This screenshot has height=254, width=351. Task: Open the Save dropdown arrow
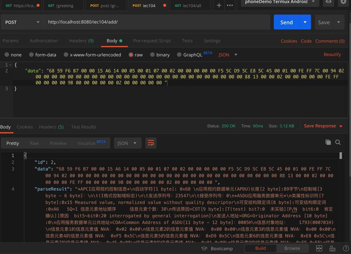click(339, 22)
